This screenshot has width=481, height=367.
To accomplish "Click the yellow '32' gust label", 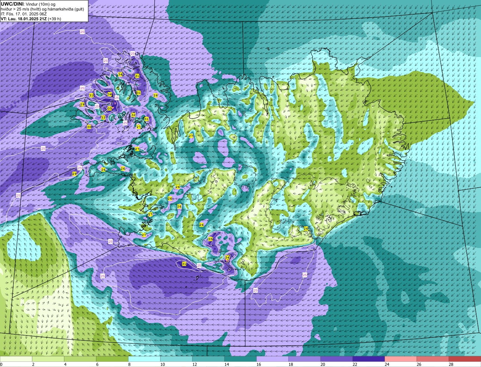I will tap(133, 114).
